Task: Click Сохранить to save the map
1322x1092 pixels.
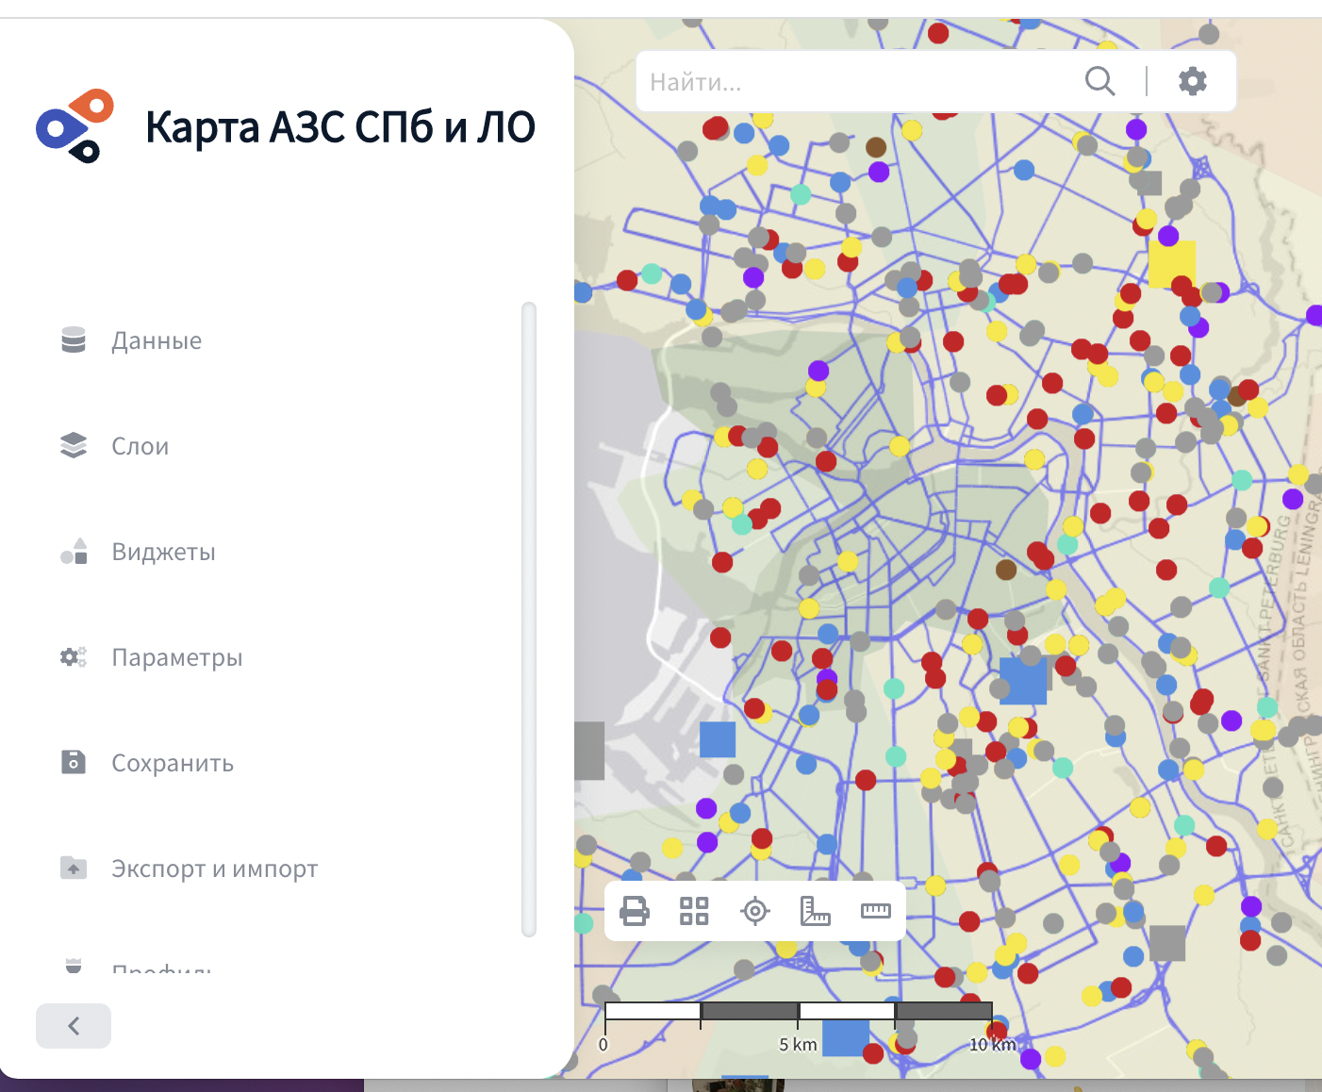Action: [172, 763]
